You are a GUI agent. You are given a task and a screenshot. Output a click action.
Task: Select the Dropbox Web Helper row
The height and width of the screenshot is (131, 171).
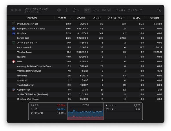point(85,99)
